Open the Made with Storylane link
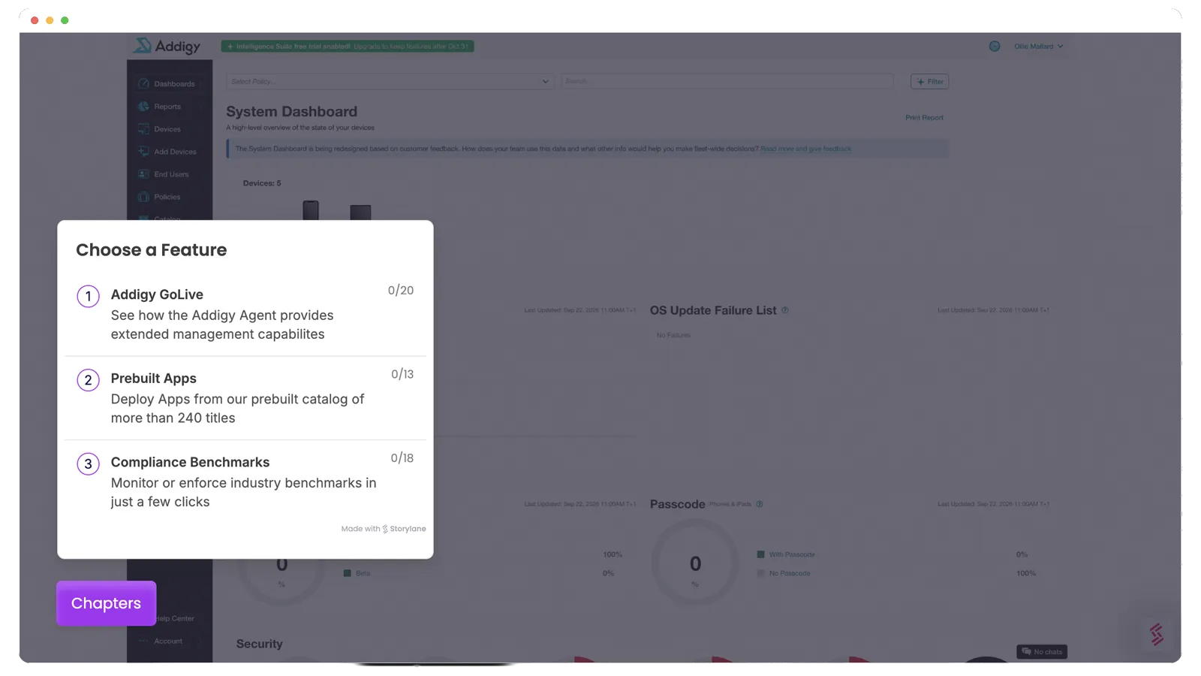Viewport: 1201px width, 676px height. [383, 529]
